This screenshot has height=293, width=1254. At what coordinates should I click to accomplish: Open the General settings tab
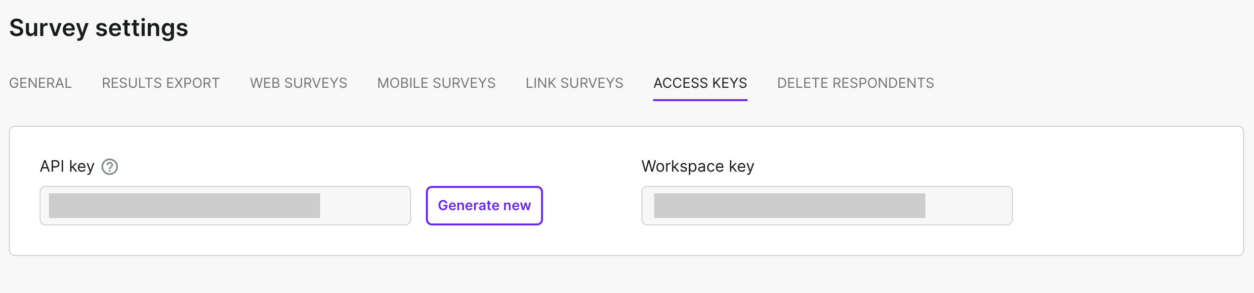click(41, 83)
